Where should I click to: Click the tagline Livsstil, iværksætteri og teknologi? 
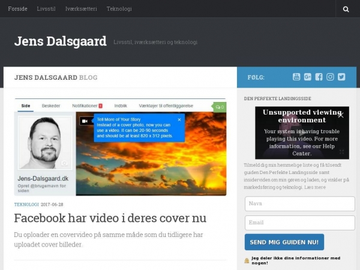tap(155, 42)
